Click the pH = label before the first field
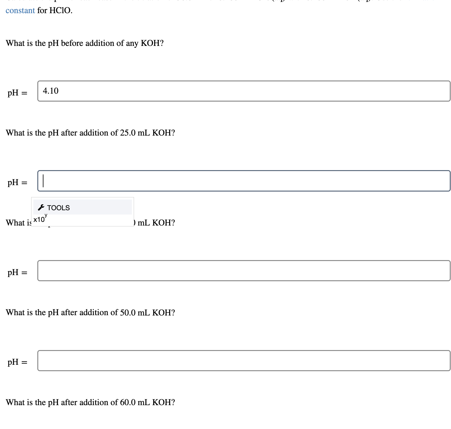Screen dimensions: 451x429 click(17, 92)
